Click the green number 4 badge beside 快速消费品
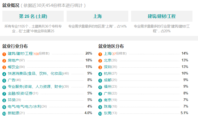The height and width of the screenshot is (118, 198). coord(4,74)
